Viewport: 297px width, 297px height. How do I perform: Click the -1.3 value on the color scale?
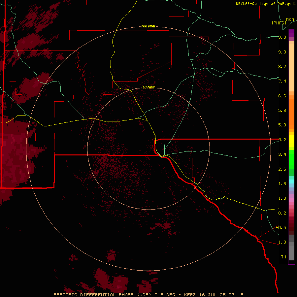point(281,242)
